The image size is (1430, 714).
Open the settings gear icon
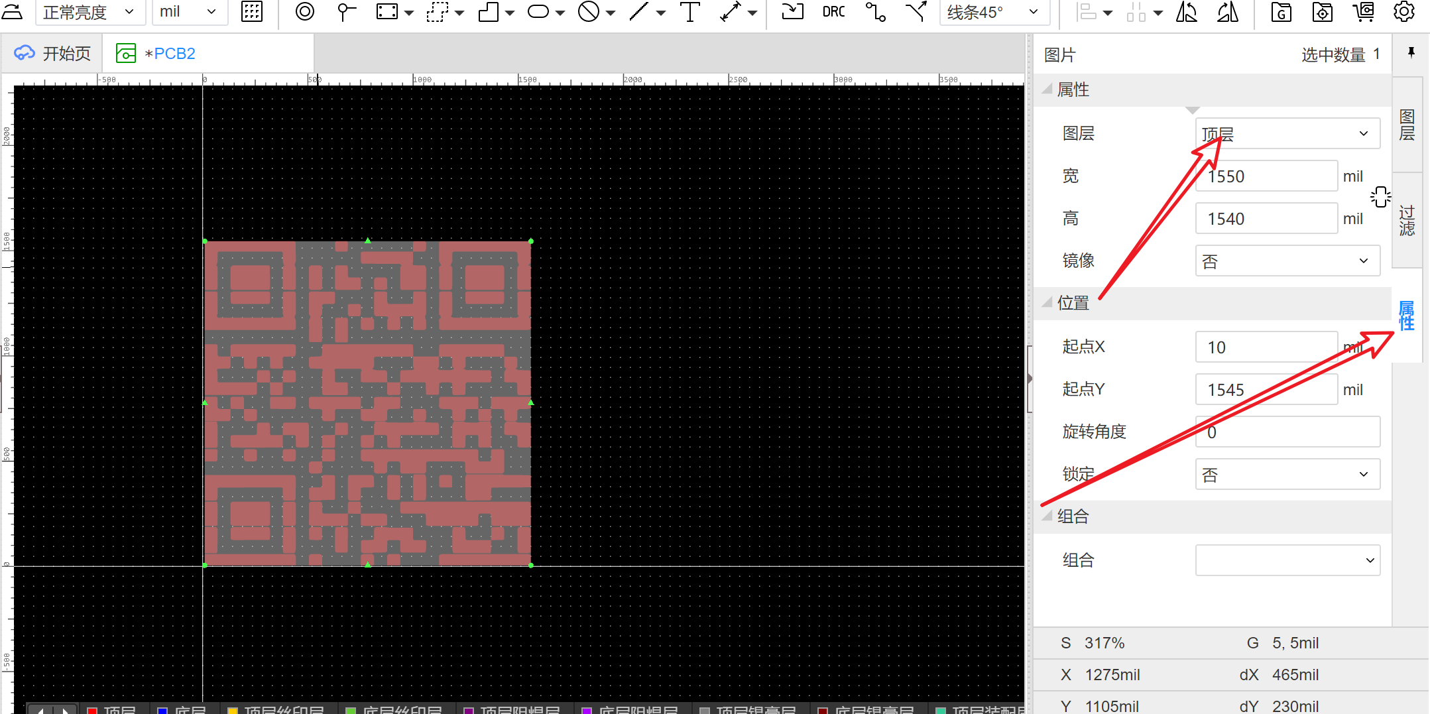[1404, 12]
